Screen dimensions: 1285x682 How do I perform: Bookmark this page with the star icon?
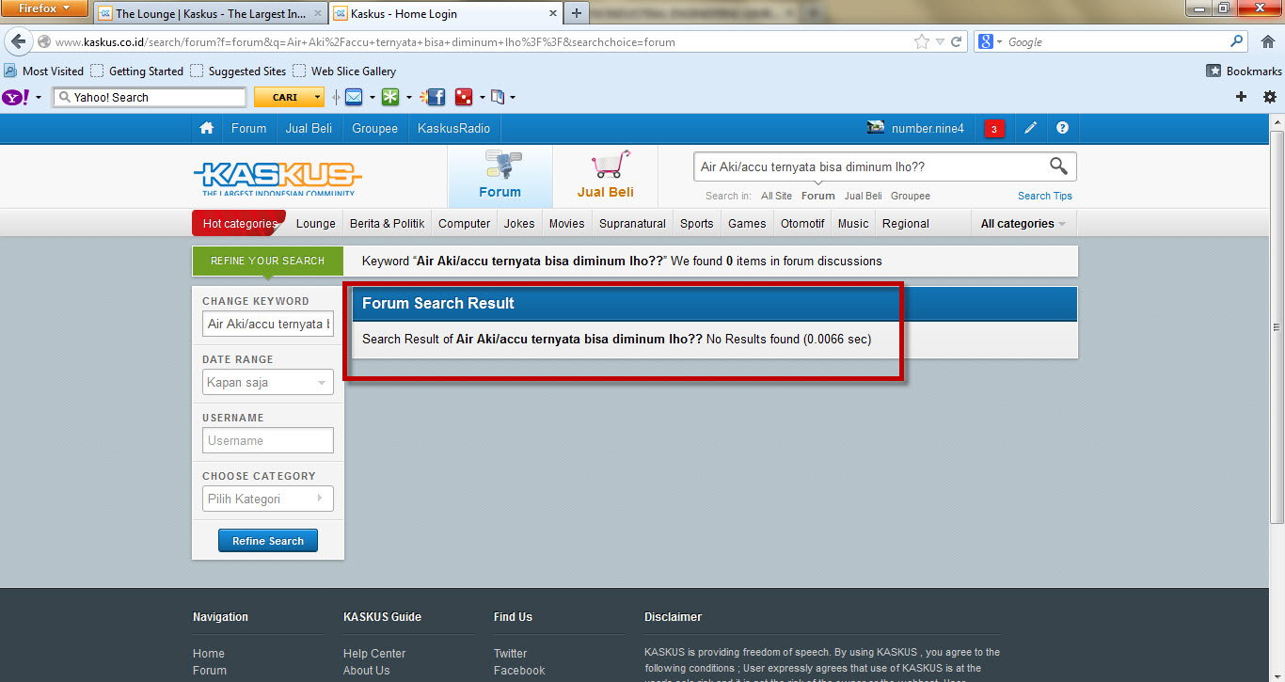(922, 42)
